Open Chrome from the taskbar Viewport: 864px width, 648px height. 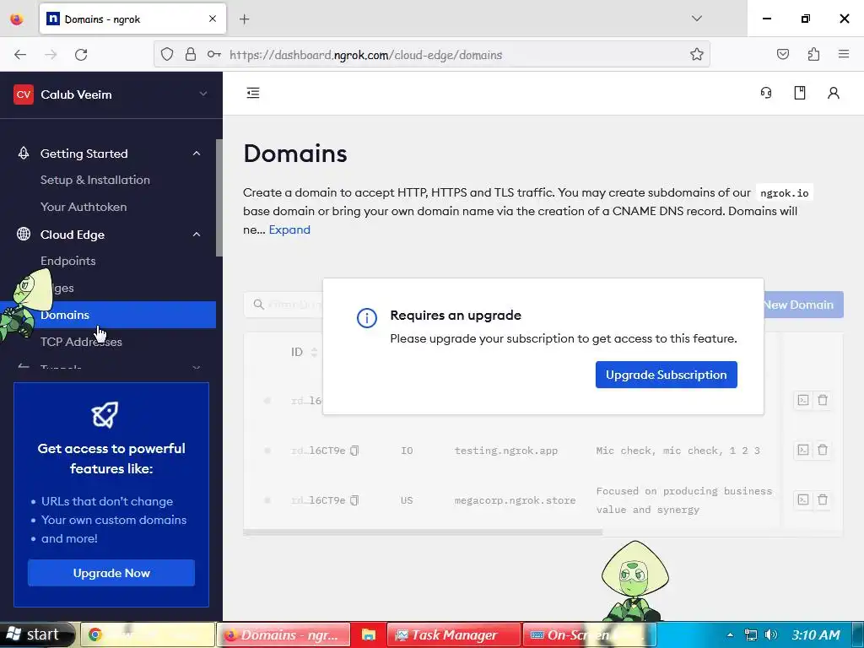coord(148,634)
